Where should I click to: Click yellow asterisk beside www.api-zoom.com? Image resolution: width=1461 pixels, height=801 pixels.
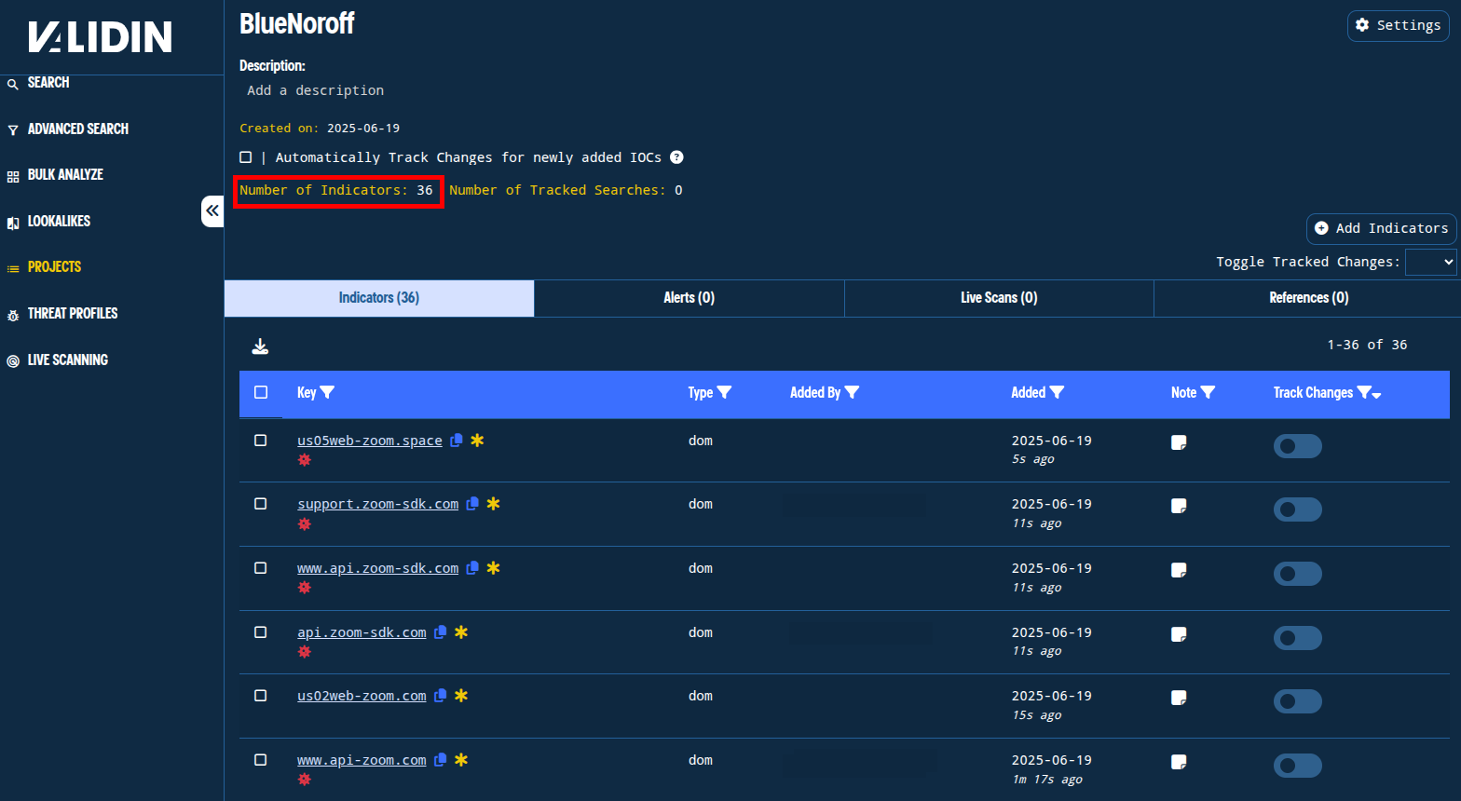pos(461,760)
